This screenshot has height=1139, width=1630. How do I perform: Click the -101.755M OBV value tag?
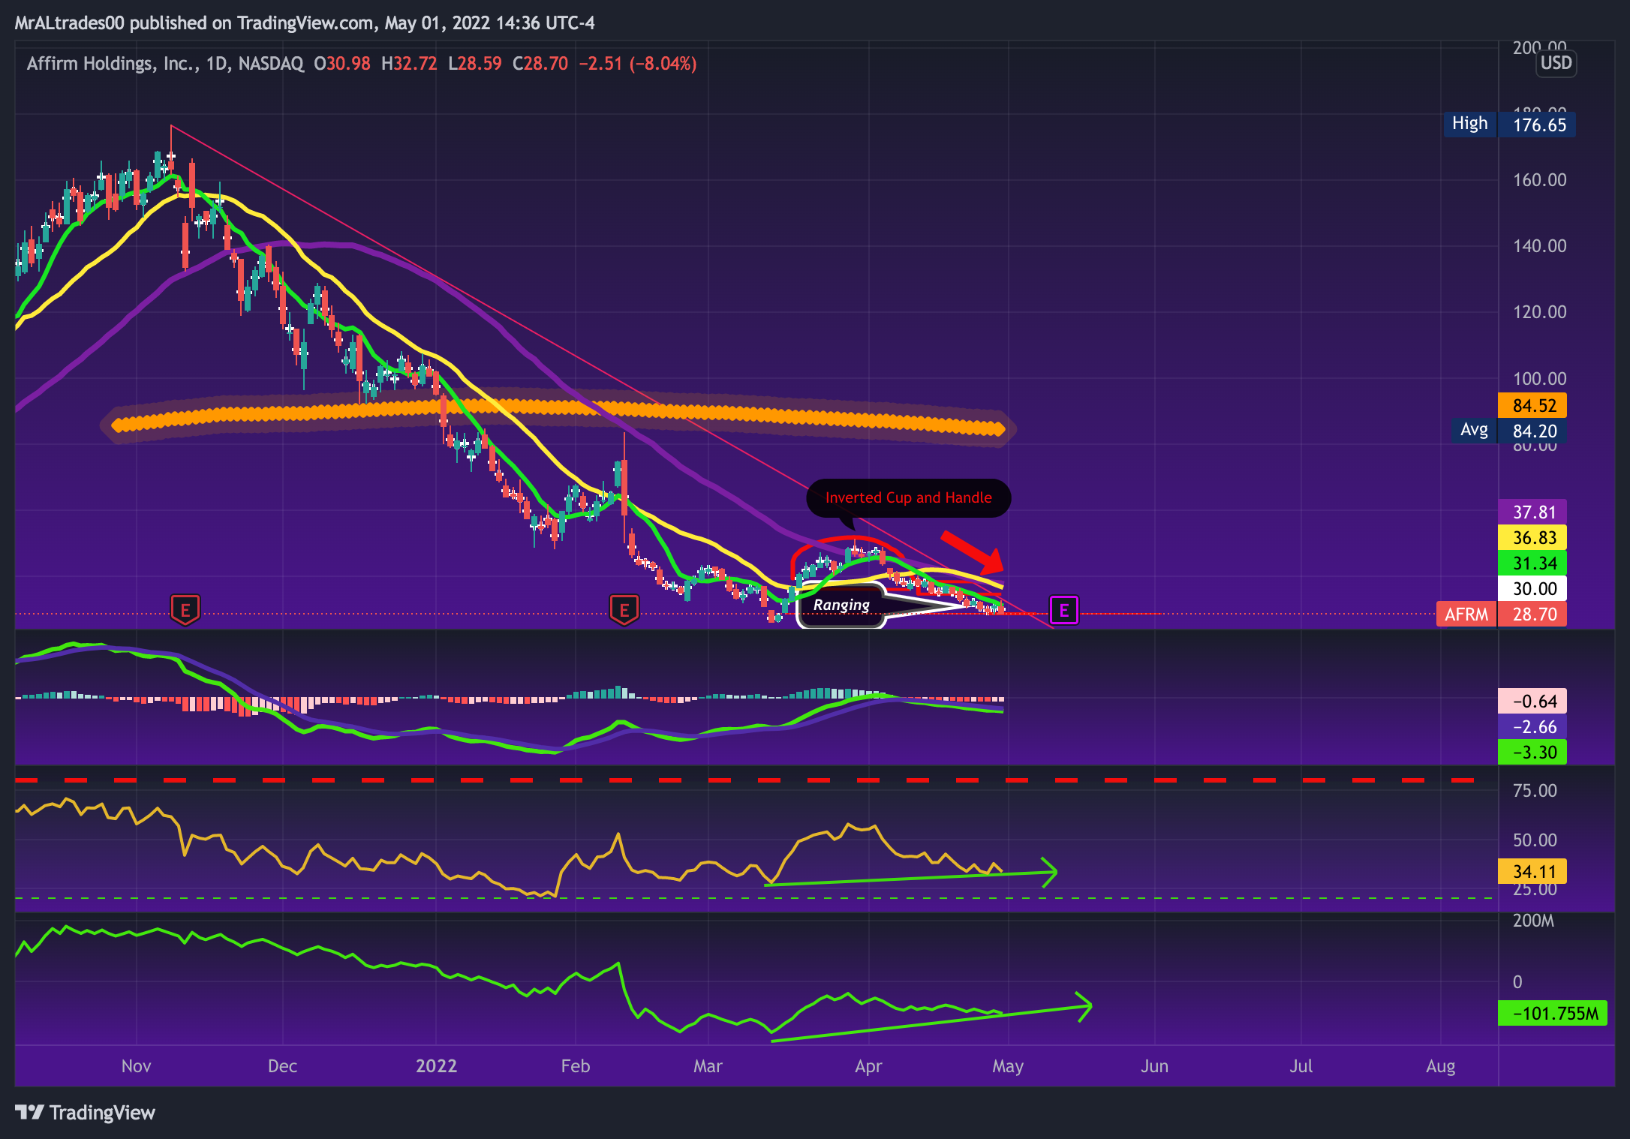click(1553, 1014)
